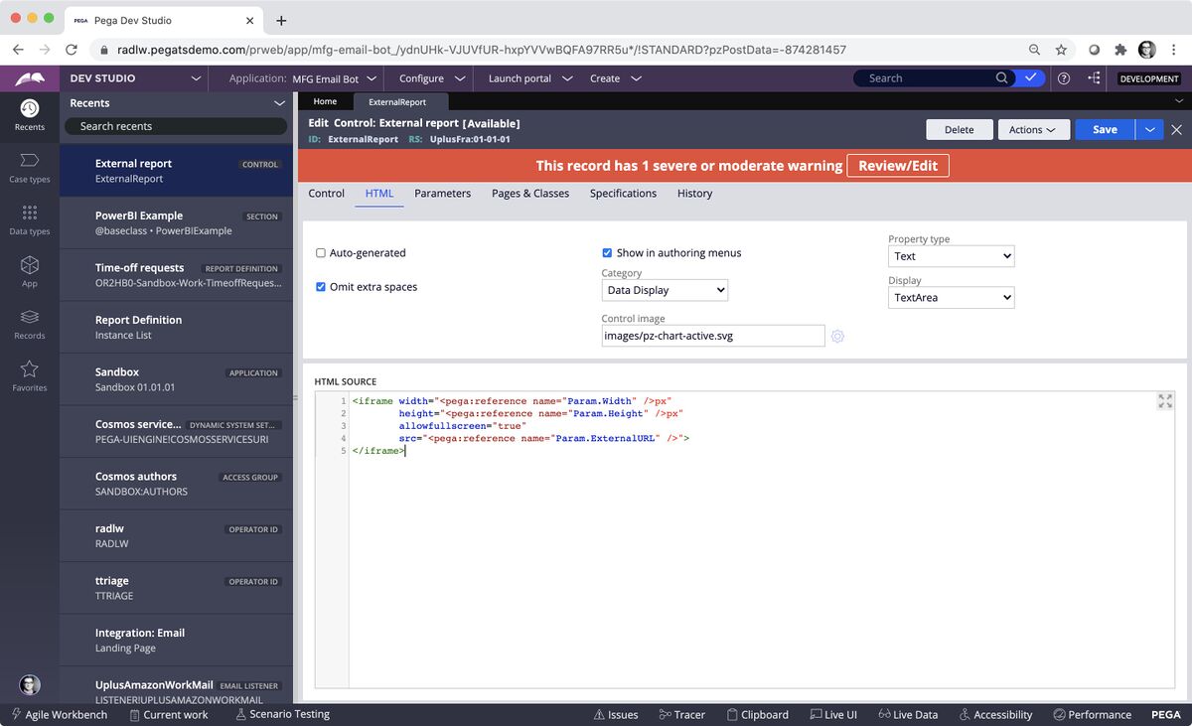Screen dimensions: 1192x726
Task: Expand HTML source editor to fullscreen
Action: (1165, 401)
